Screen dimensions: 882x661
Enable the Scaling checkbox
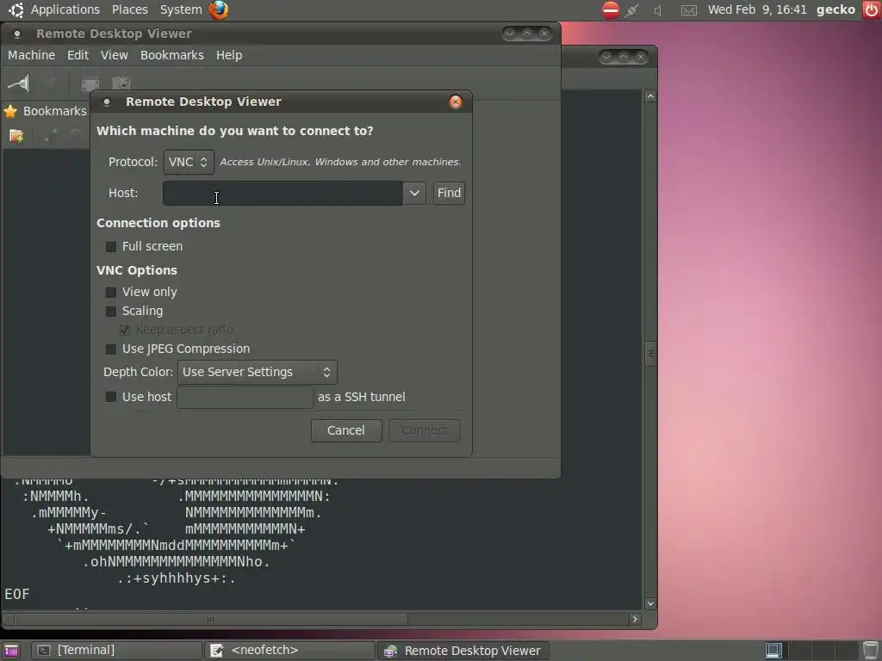111,312
